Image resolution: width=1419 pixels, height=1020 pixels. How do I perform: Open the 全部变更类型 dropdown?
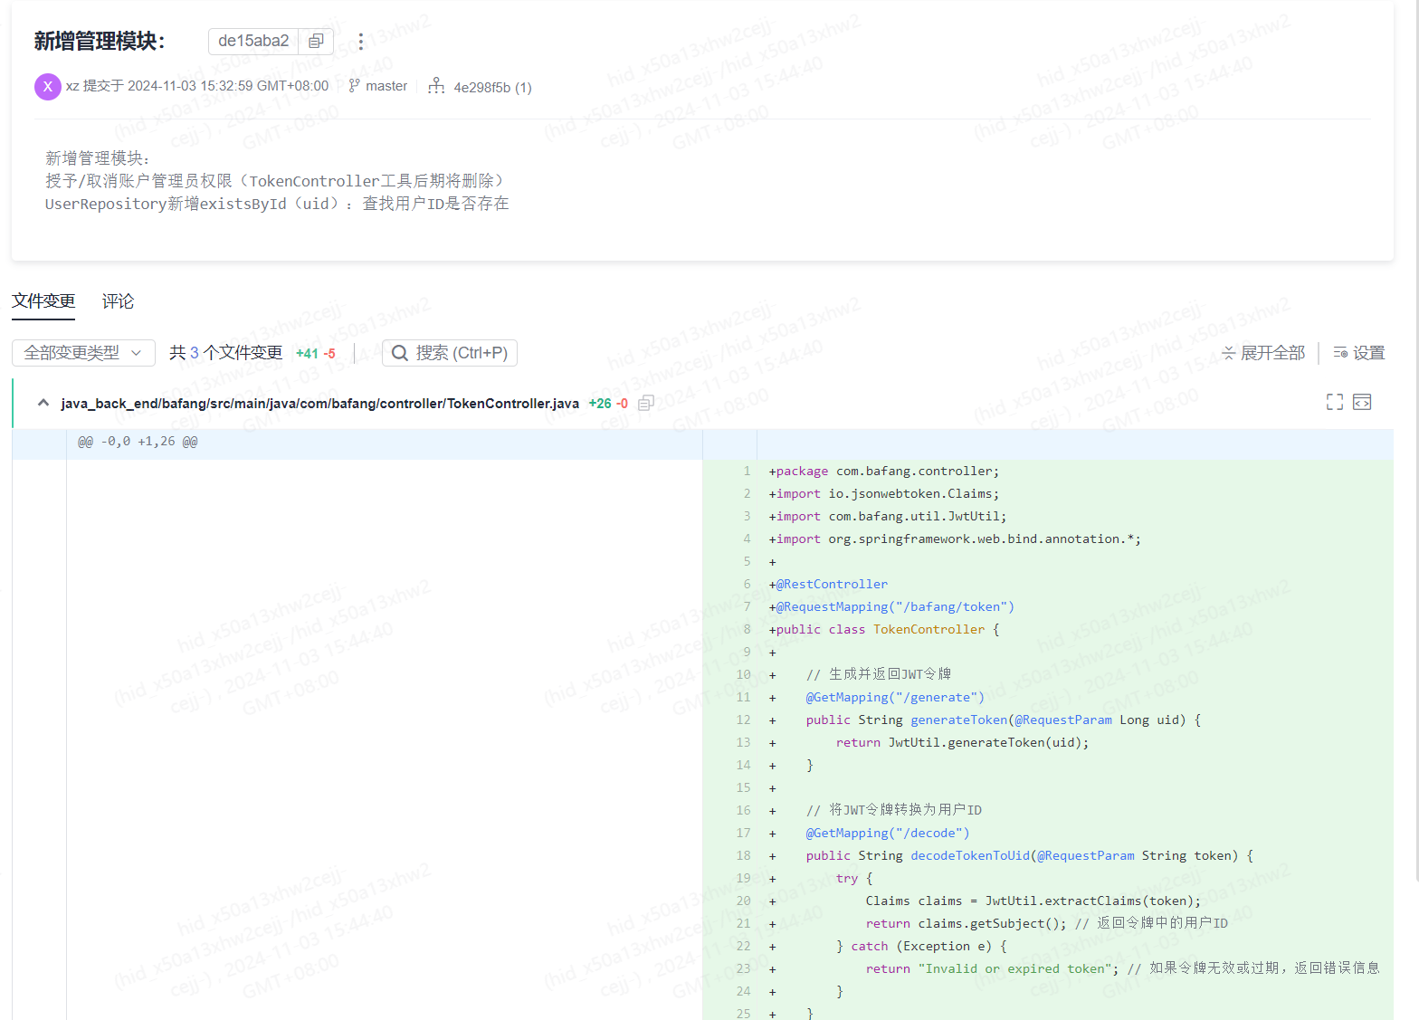(x=83, y=353)
